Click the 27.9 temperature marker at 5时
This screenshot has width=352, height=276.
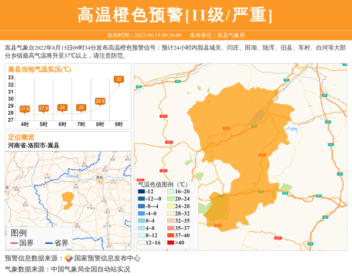(43, 108)
